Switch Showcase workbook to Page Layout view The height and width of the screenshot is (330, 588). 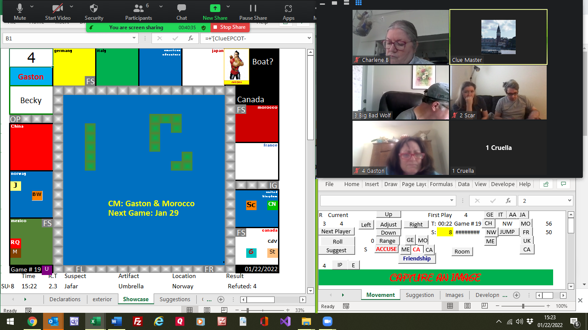coord(207,310)
